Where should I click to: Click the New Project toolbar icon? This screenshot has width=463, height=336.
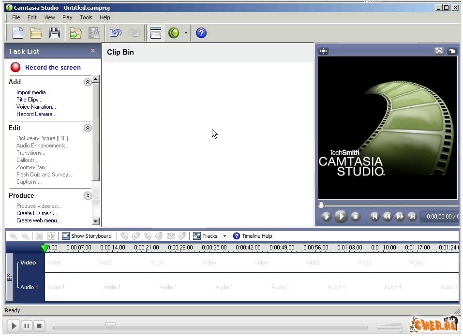(17, 33)
